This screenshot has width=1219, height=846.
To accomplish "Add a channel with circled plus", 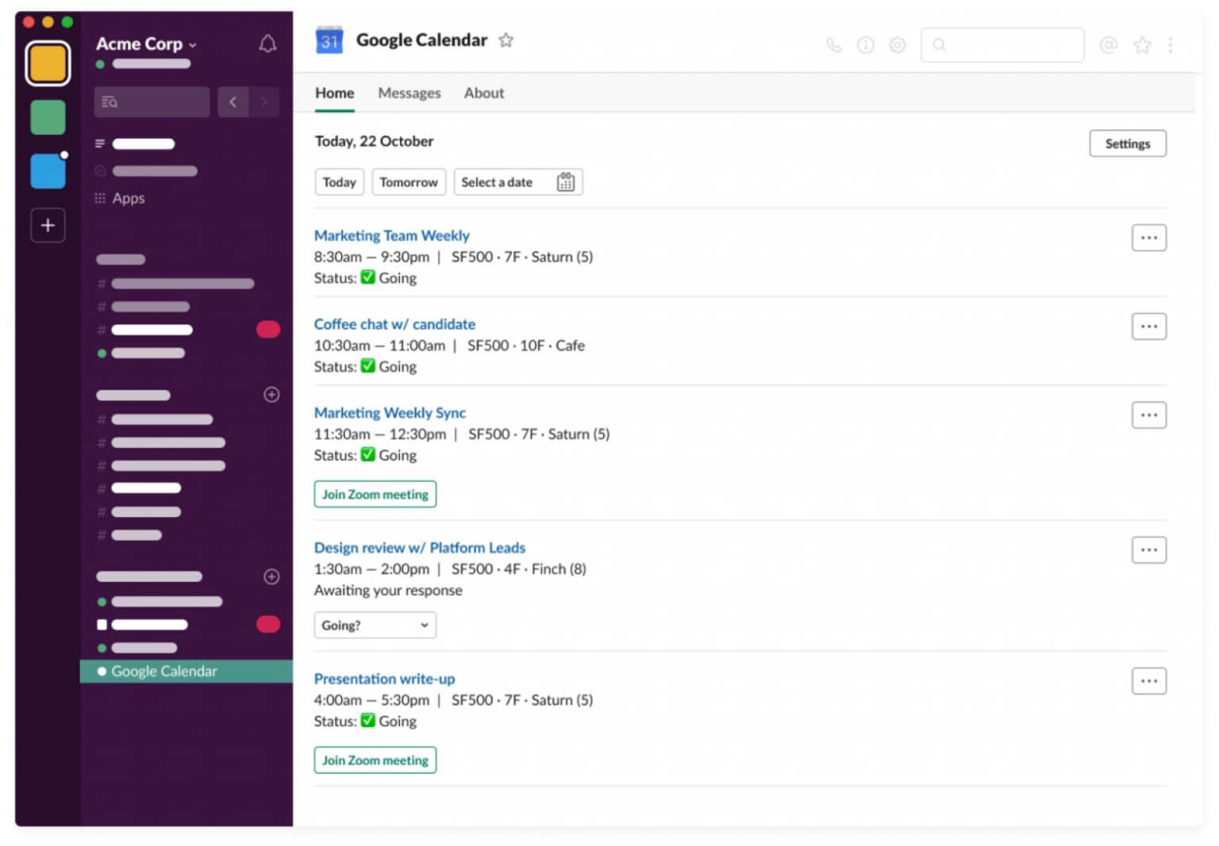I will (x=271, y=395).
